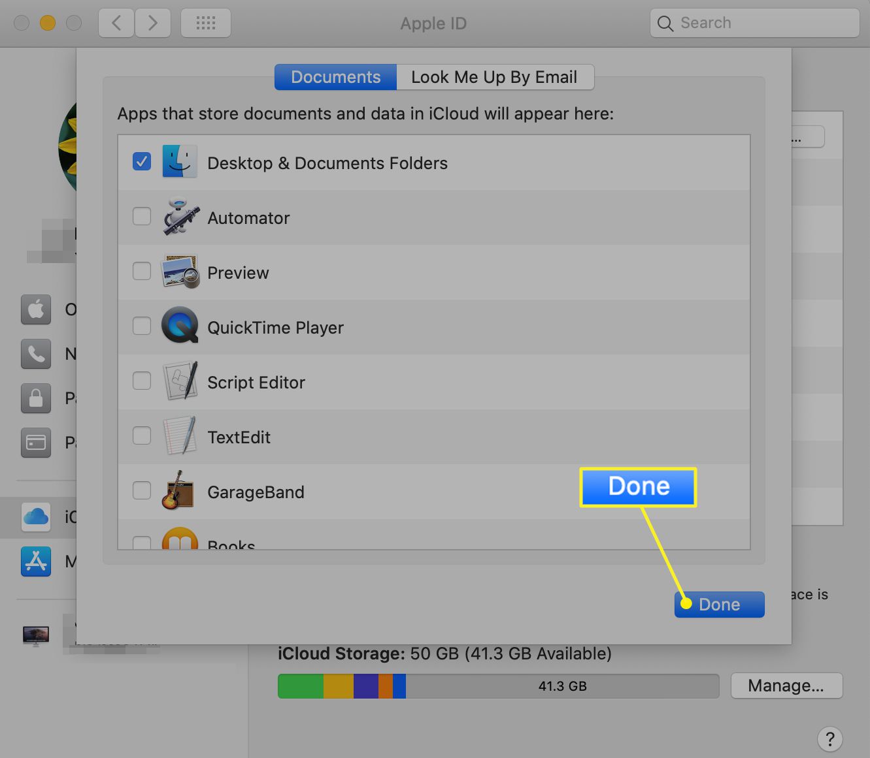Click the blue segment of storage bar
This screenshot has height=758, width=870.
[399, 686]
